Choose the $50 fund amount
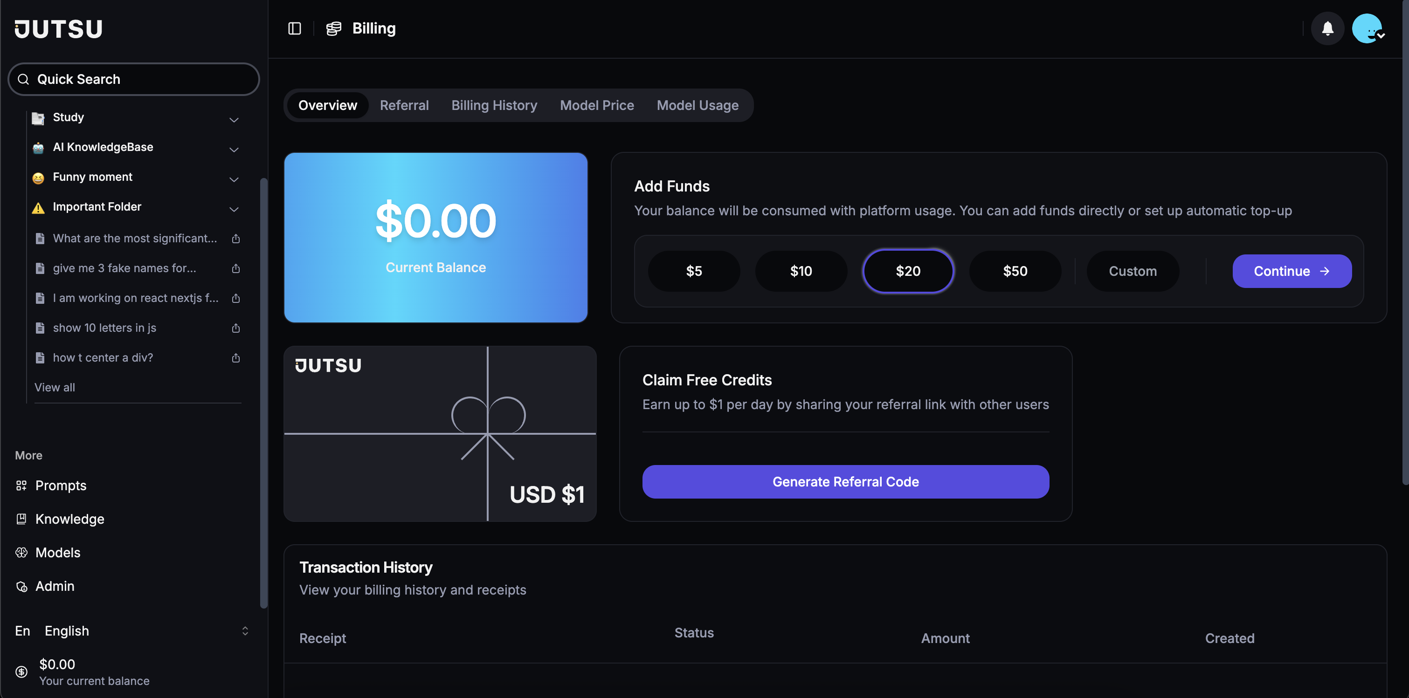The width and height of the screenshot is (1409, 698). point(1015,271)
